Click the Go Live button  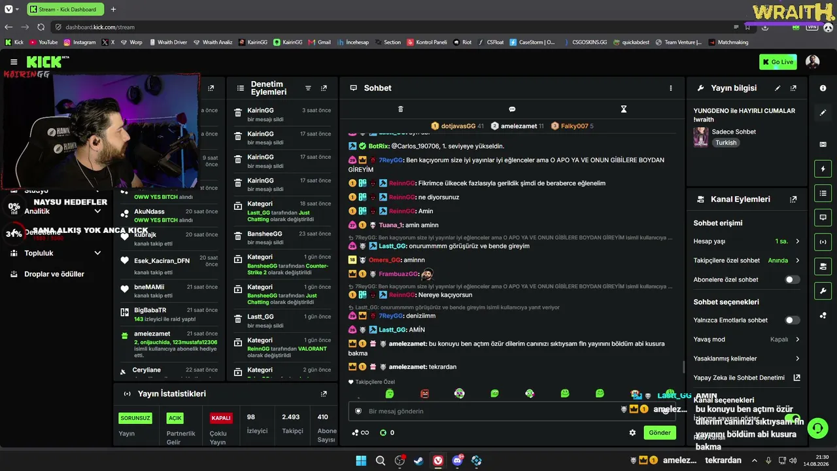778,62
